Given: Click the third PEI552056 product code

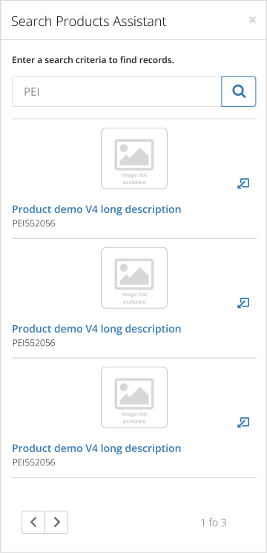Looking at the screenshot, I should tap(34, 462).
